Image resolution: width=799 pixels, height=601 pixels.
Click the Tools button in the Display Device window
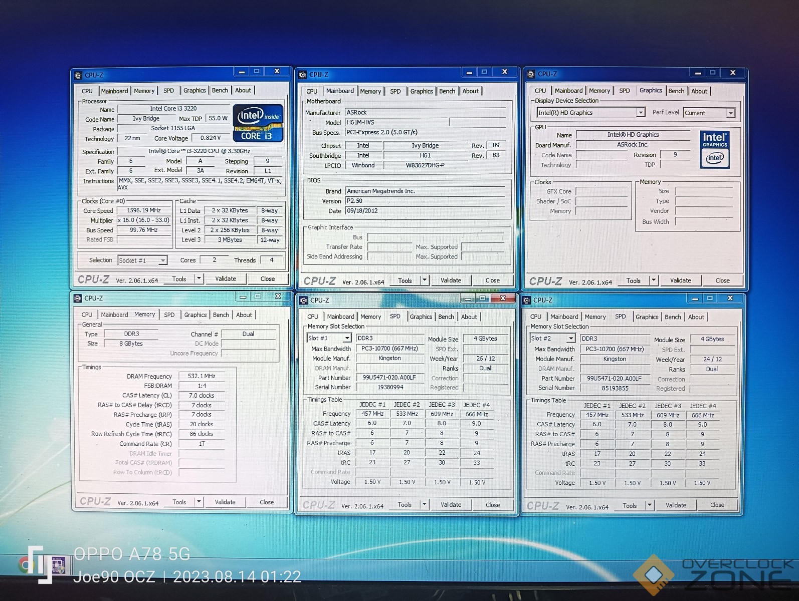pyautogui.click(x=633, y=281)
